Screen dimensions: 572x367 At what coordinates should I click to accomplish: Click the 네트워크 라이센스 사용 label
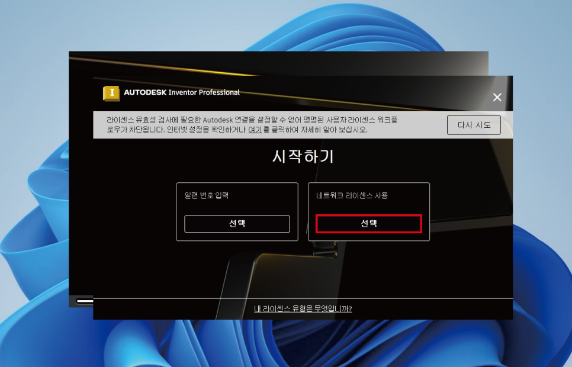click(x=352, y=195)
